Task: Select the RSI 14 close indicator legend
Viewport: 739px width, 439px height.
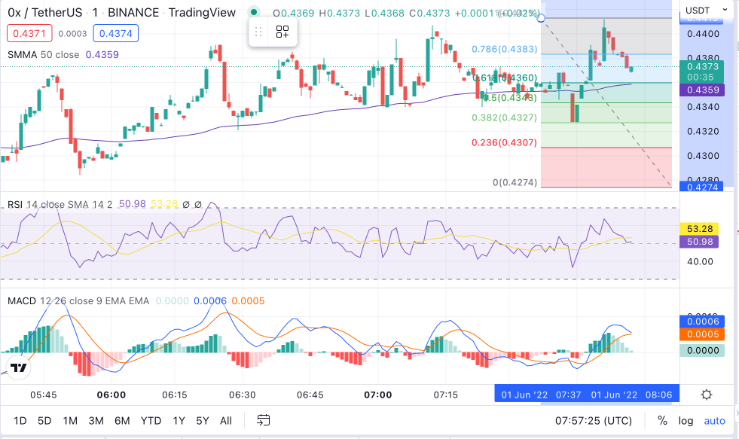Action: [60, 204]
